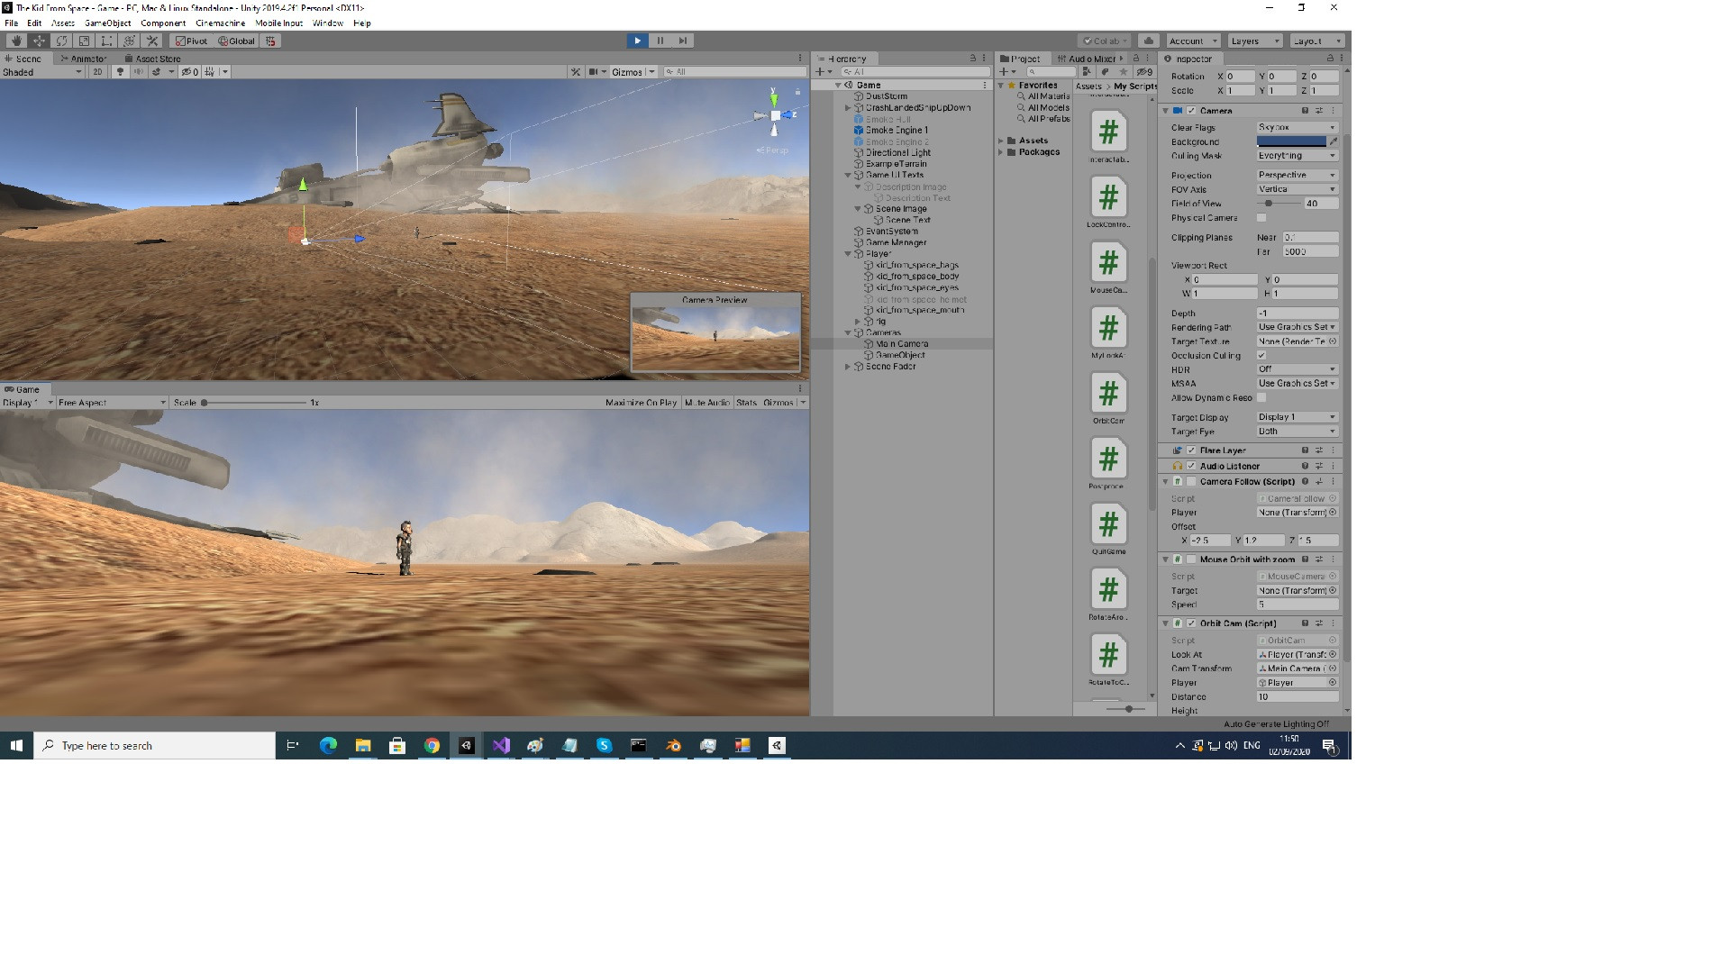
Task: Open the Layers dropdown
Action: click(x=1254, y=41)
